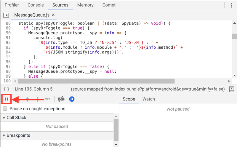Viewport: 237px width, 147px height.
Task: Show the file navigator sidebar
Action: pos(6,15)
